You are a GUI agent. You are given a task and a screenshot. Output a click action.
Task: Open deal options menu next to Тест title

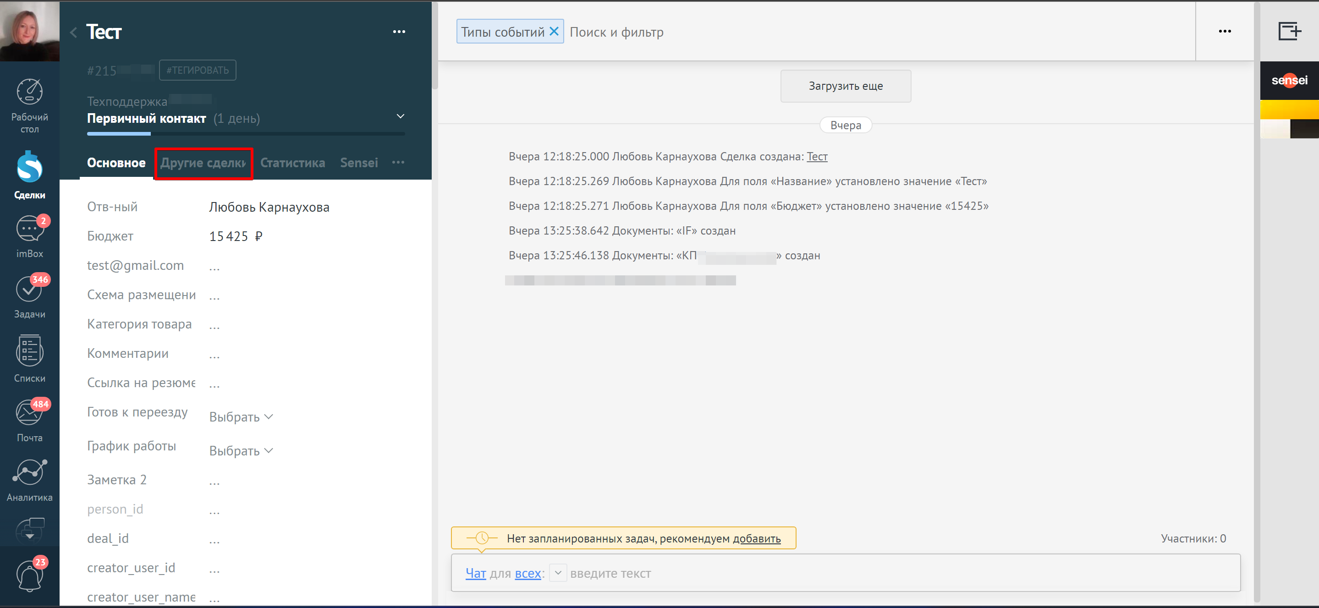point(399,32)
